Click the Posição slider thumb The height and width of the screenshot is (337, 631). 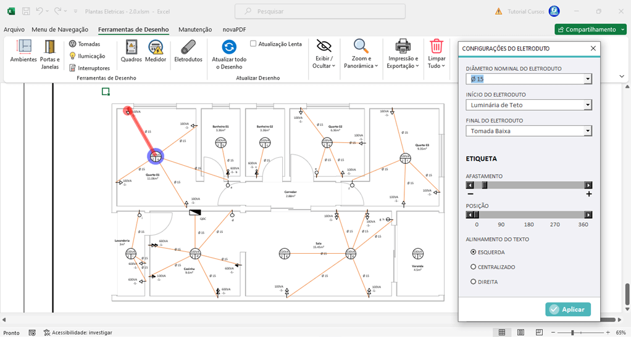point(476,215)
